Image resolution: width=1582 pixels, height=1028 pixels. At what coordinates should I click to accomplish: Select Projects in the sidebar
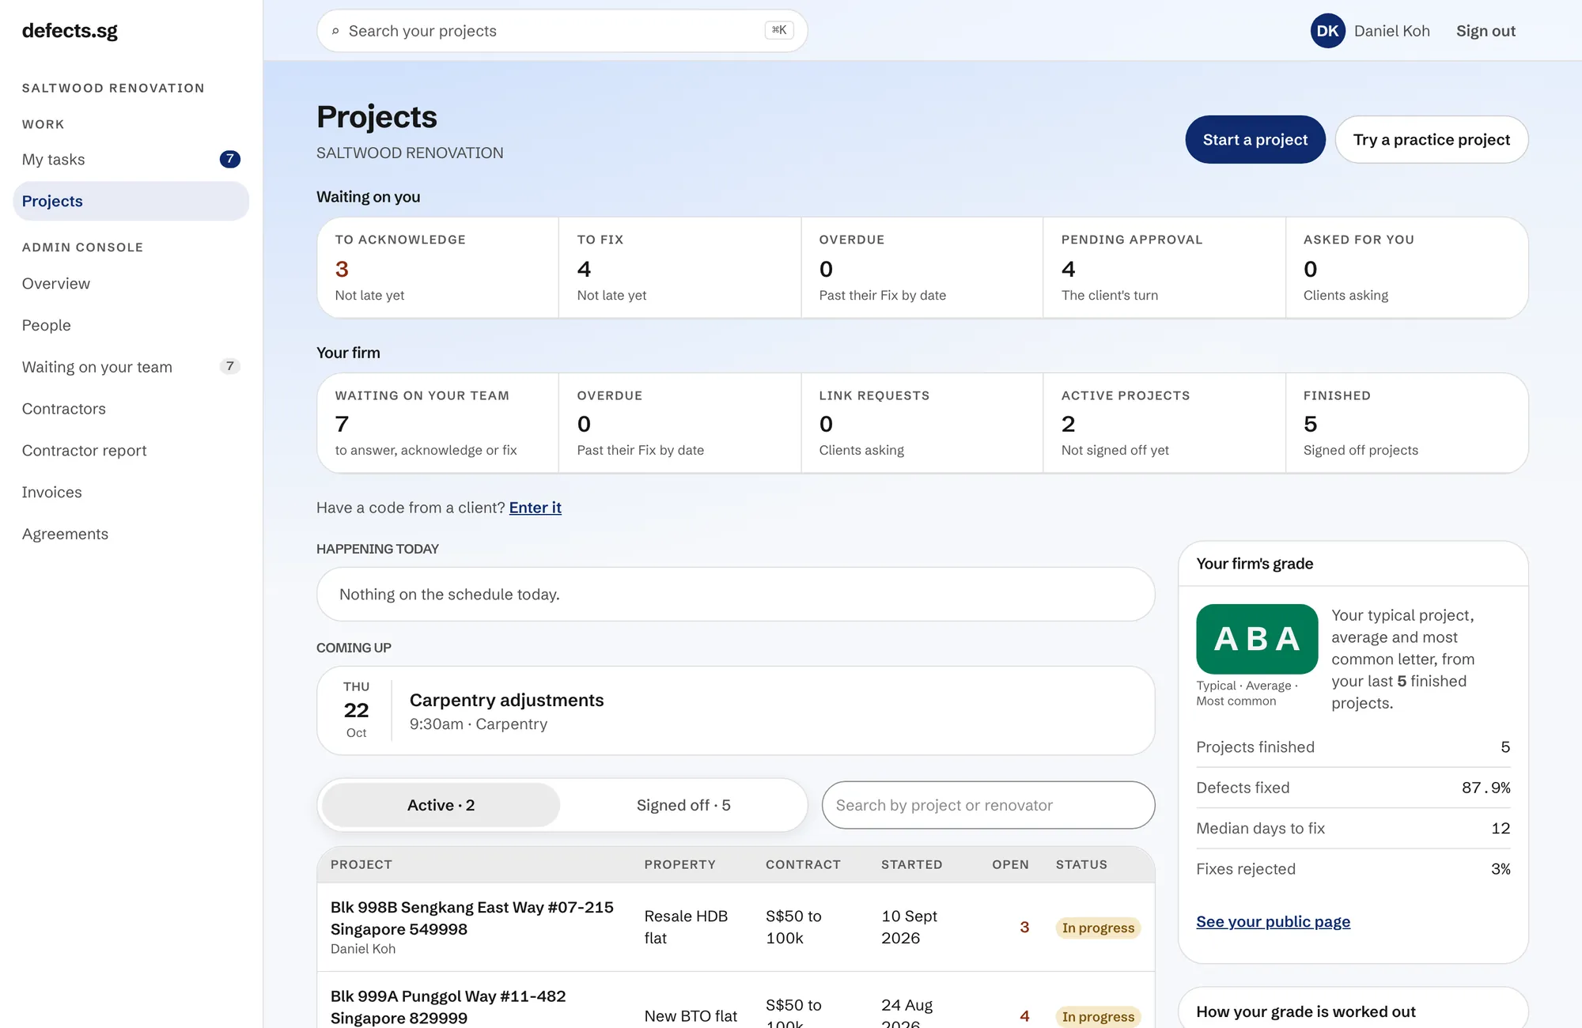tap(131, 201)
